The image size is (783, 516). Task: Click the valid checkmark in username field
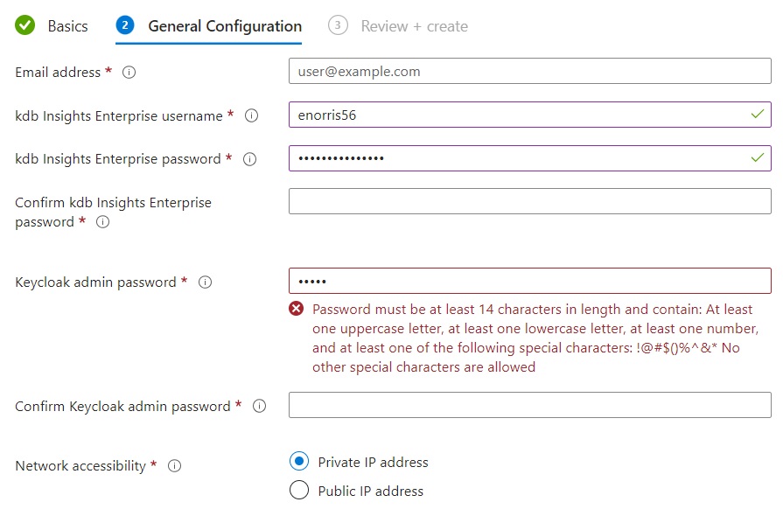[758, 115]
